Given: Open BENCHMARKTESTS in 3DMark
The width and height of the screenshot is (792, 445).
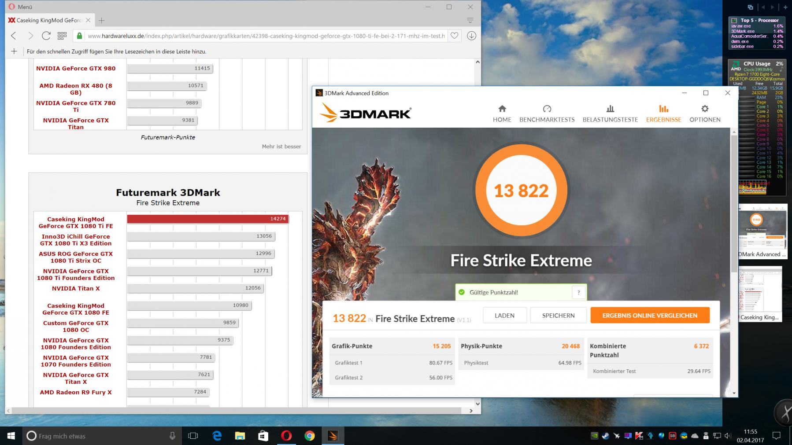Looking at the screenshot, I should [x=547, y=114].
